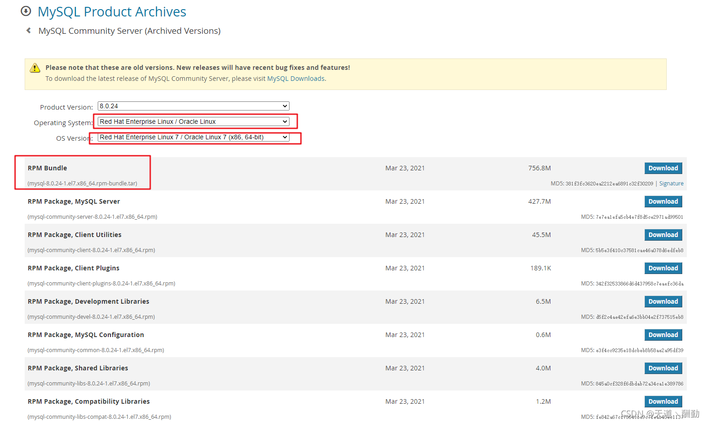Click the 1.2M size of Compatibility Libraries
The image size is (706, 422).
click(543, 401)
